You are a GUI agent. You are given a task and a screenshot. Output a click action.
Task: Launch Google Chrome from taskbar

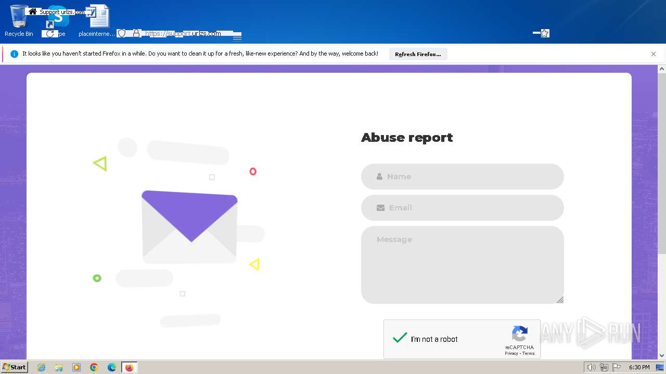pyautogui.click(x=94, y=367)
